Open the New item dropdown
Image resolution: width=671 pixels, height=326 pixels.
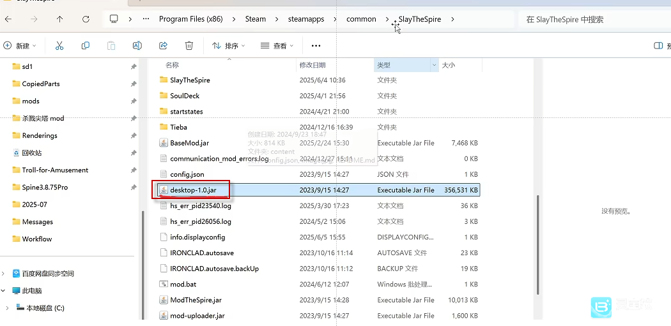pyautogui.click(x=20, y=46)
